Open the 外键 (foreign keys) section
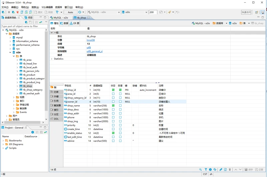Image resolution: width=267 pixels, height=177 pixels. (x=56, y=96)
